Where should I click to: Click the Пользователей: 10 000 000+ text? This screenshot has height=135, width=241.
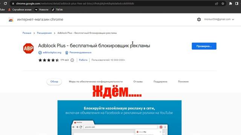108,60
